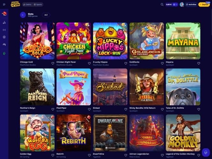This screenshot has height=159, width=212.
Task: Open the A-Z sorting selector
Action: (x=46, y=15)
